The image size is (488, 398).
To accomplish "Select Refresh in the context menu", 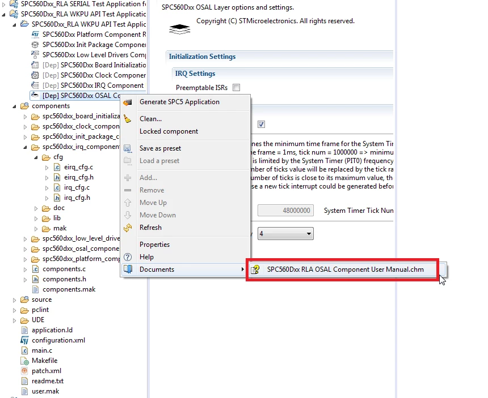I will click(x=185, y=228).
